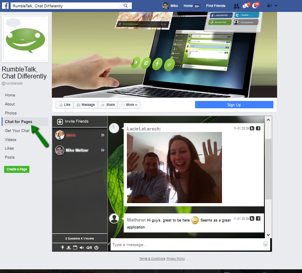Screen dimensions: 302x273
Task: Open the messages icon with 1 badge
Action: pyautogui.click(x=246, y=6)
